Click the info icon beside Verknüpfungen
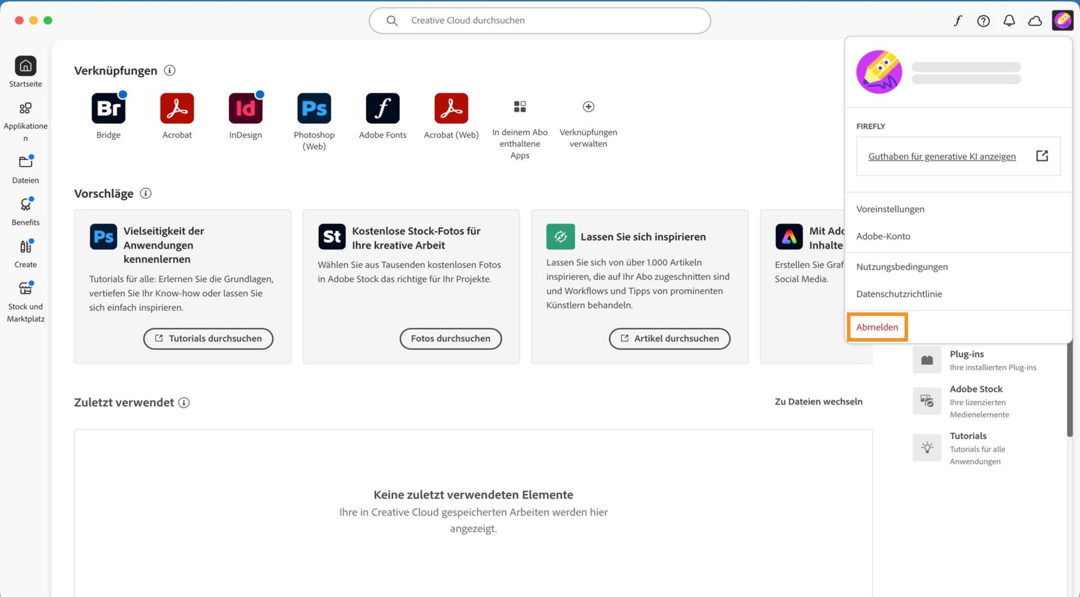The width and height of the screenshot is (1080, 597). [x=169, y=70]
